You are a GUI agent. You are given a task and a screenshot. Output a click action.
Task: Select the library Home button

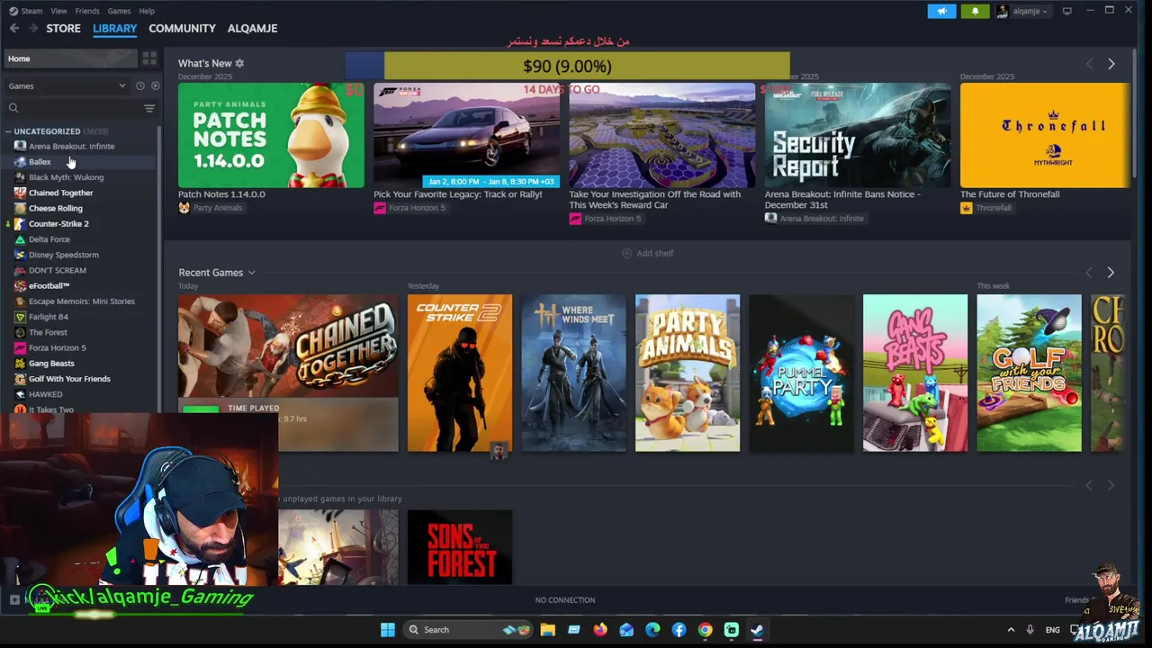71,58
